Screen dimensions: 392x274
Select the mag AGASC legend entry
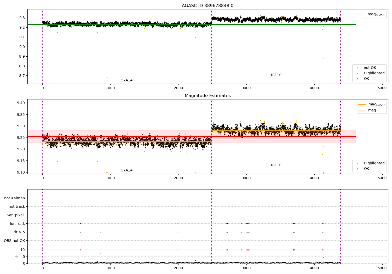[x=371, y=15]
